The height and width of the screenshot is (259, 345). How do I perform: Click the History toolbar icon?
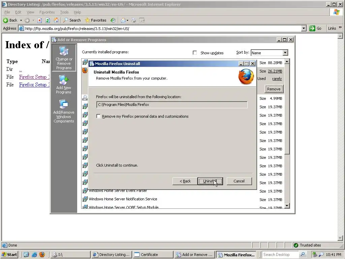pos(113,20)
